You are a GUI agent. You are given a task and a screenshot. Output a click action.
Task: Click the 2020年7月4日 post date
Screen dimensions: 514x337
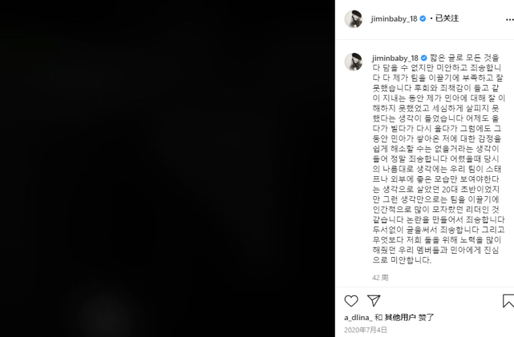(366, 330)
